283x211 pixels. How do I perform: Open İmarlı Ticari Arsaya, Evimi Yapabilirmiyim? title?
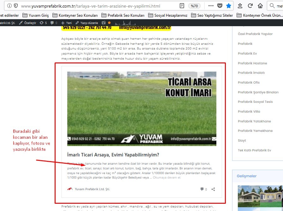point(113,155)
